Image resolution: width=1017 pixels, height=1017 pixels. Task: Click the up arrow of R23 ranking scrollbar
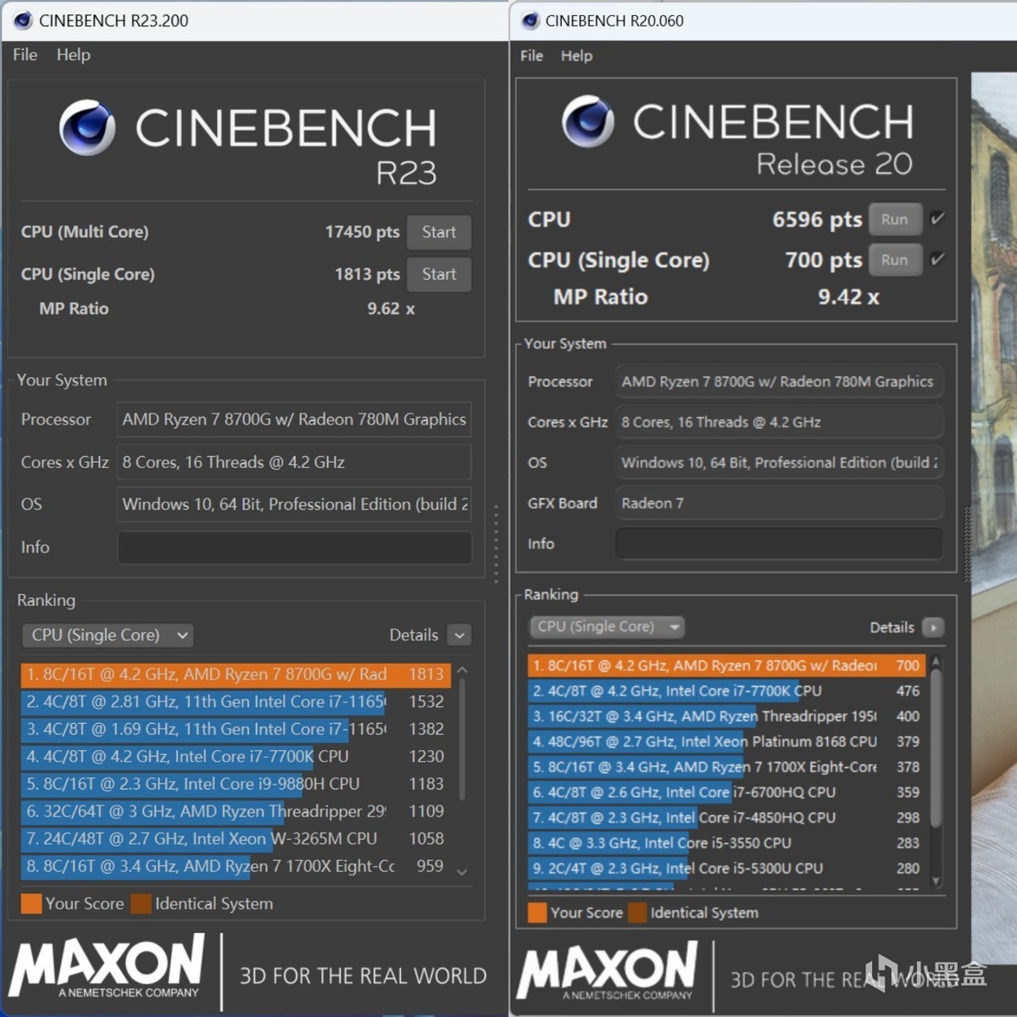pos(462,670)
